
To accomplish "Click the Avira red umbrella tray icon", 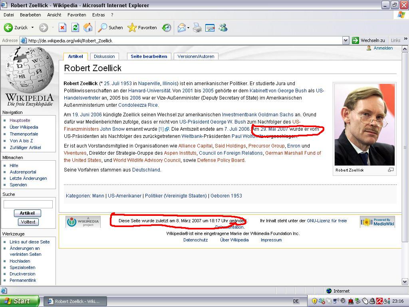I will coord(379,301).
